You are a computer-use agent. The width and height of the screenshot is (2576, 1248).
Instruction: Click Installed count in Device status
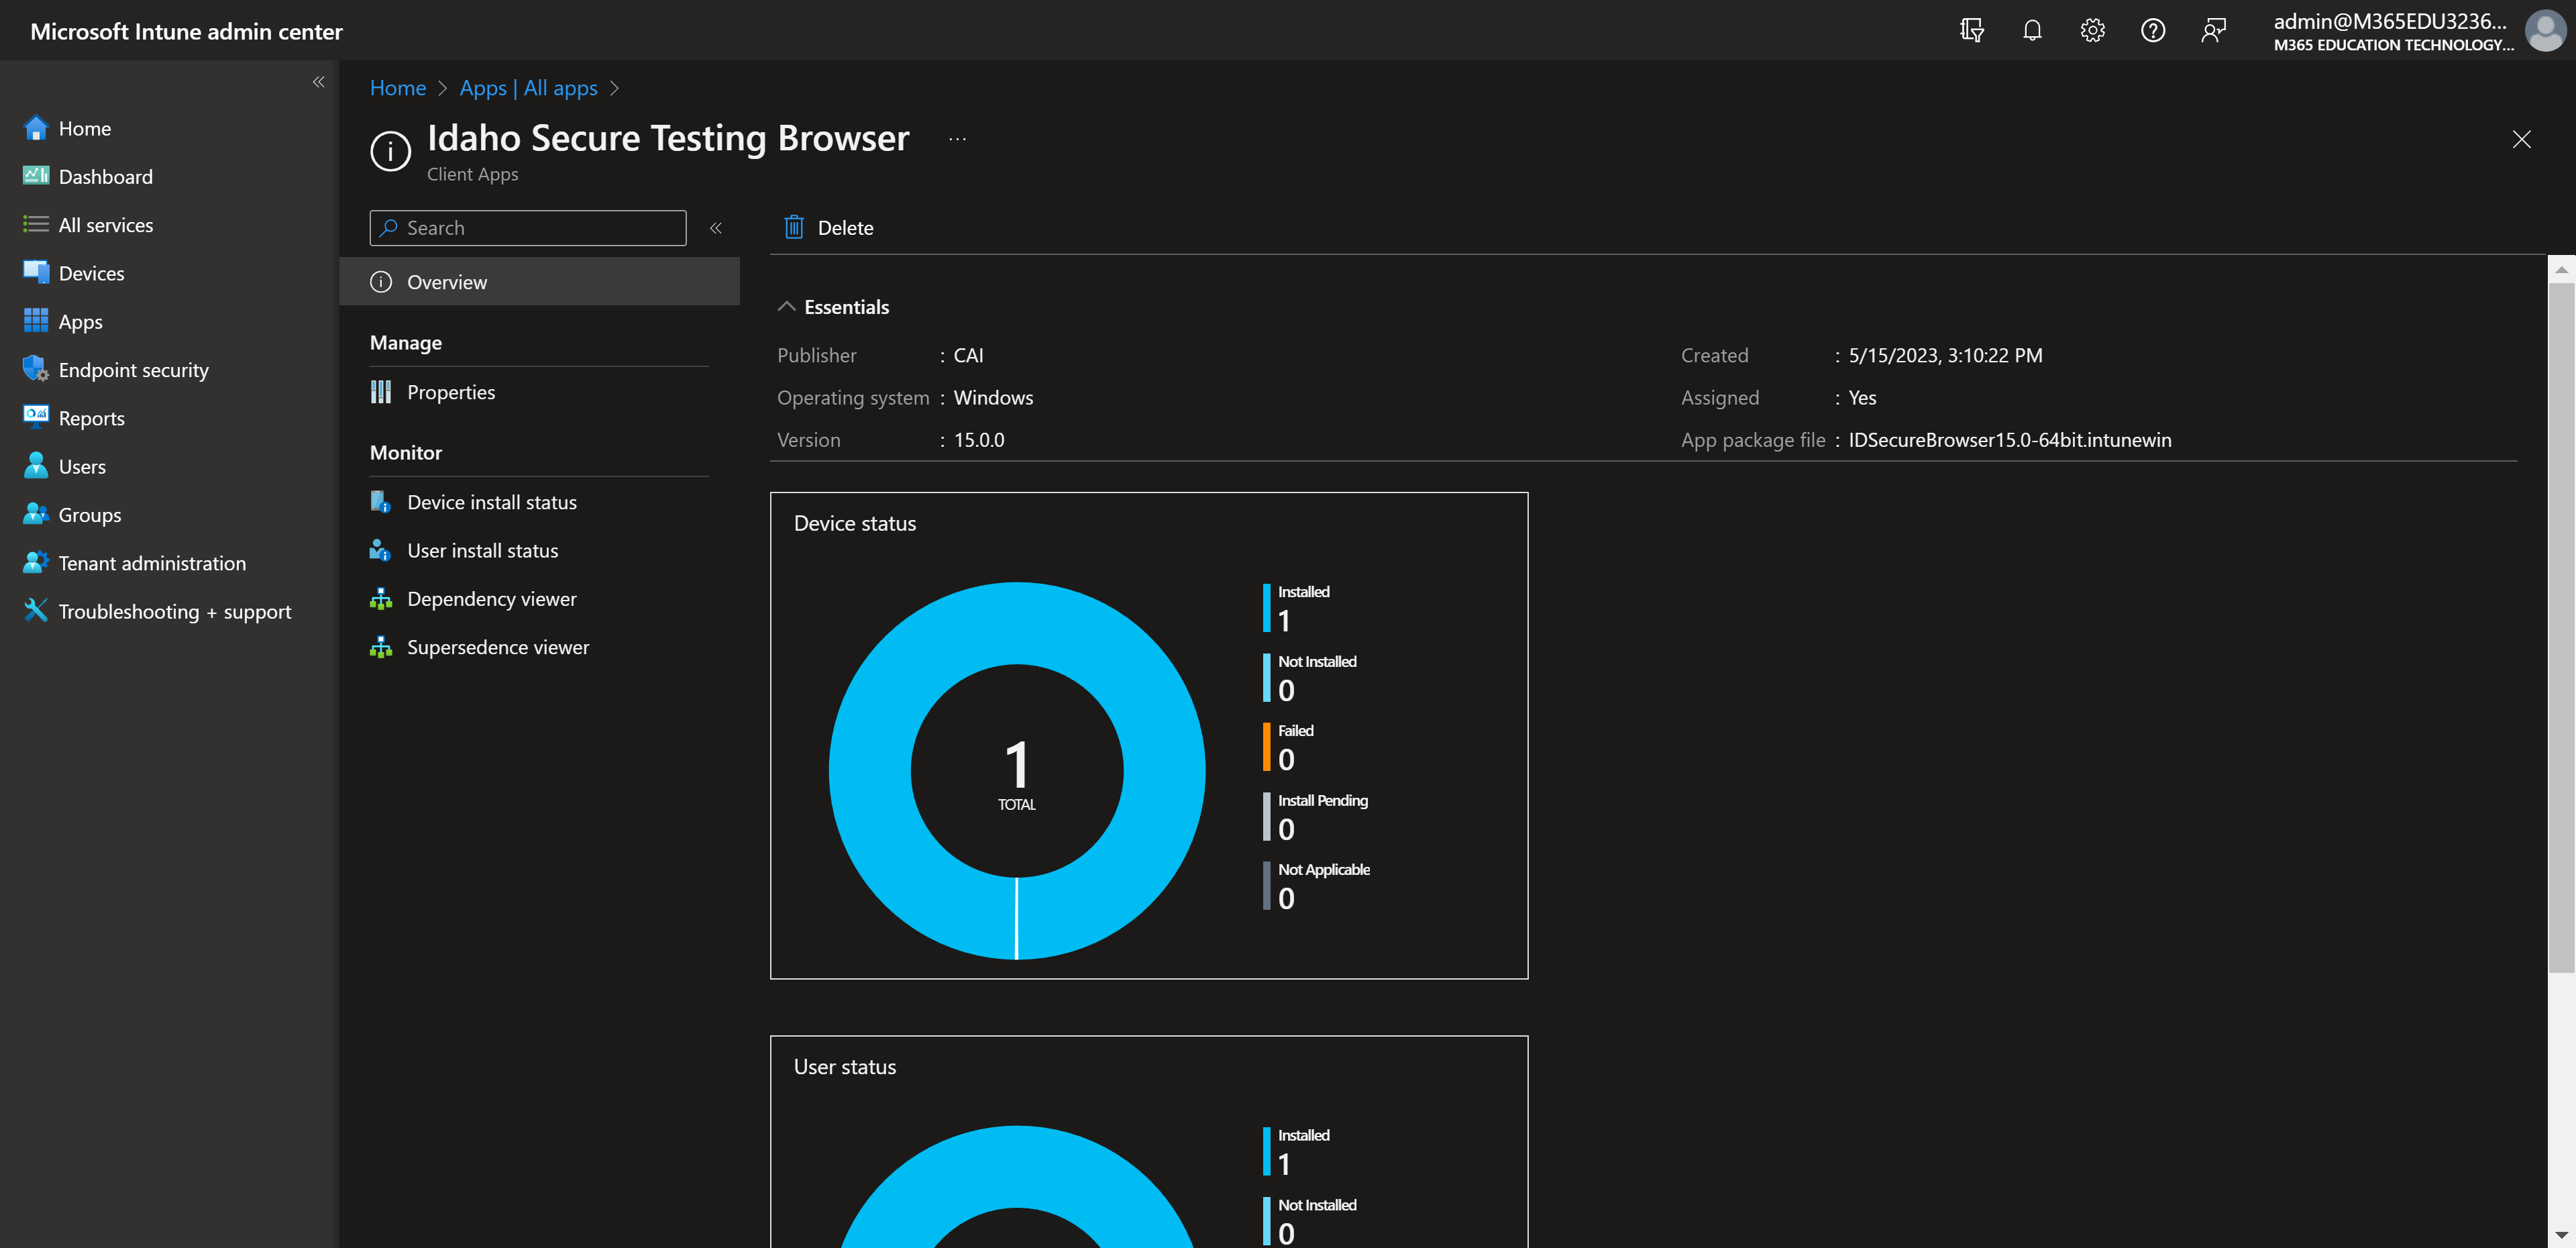pyautogui.click(x=1296, y=607)
